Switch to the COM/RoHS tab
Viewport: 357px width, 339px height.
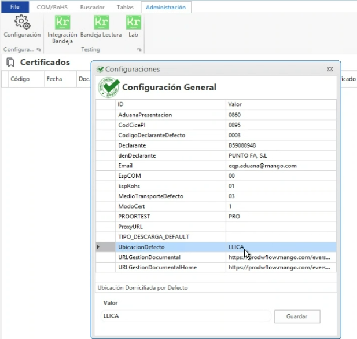pyautogui.click(x=52, y=8)
